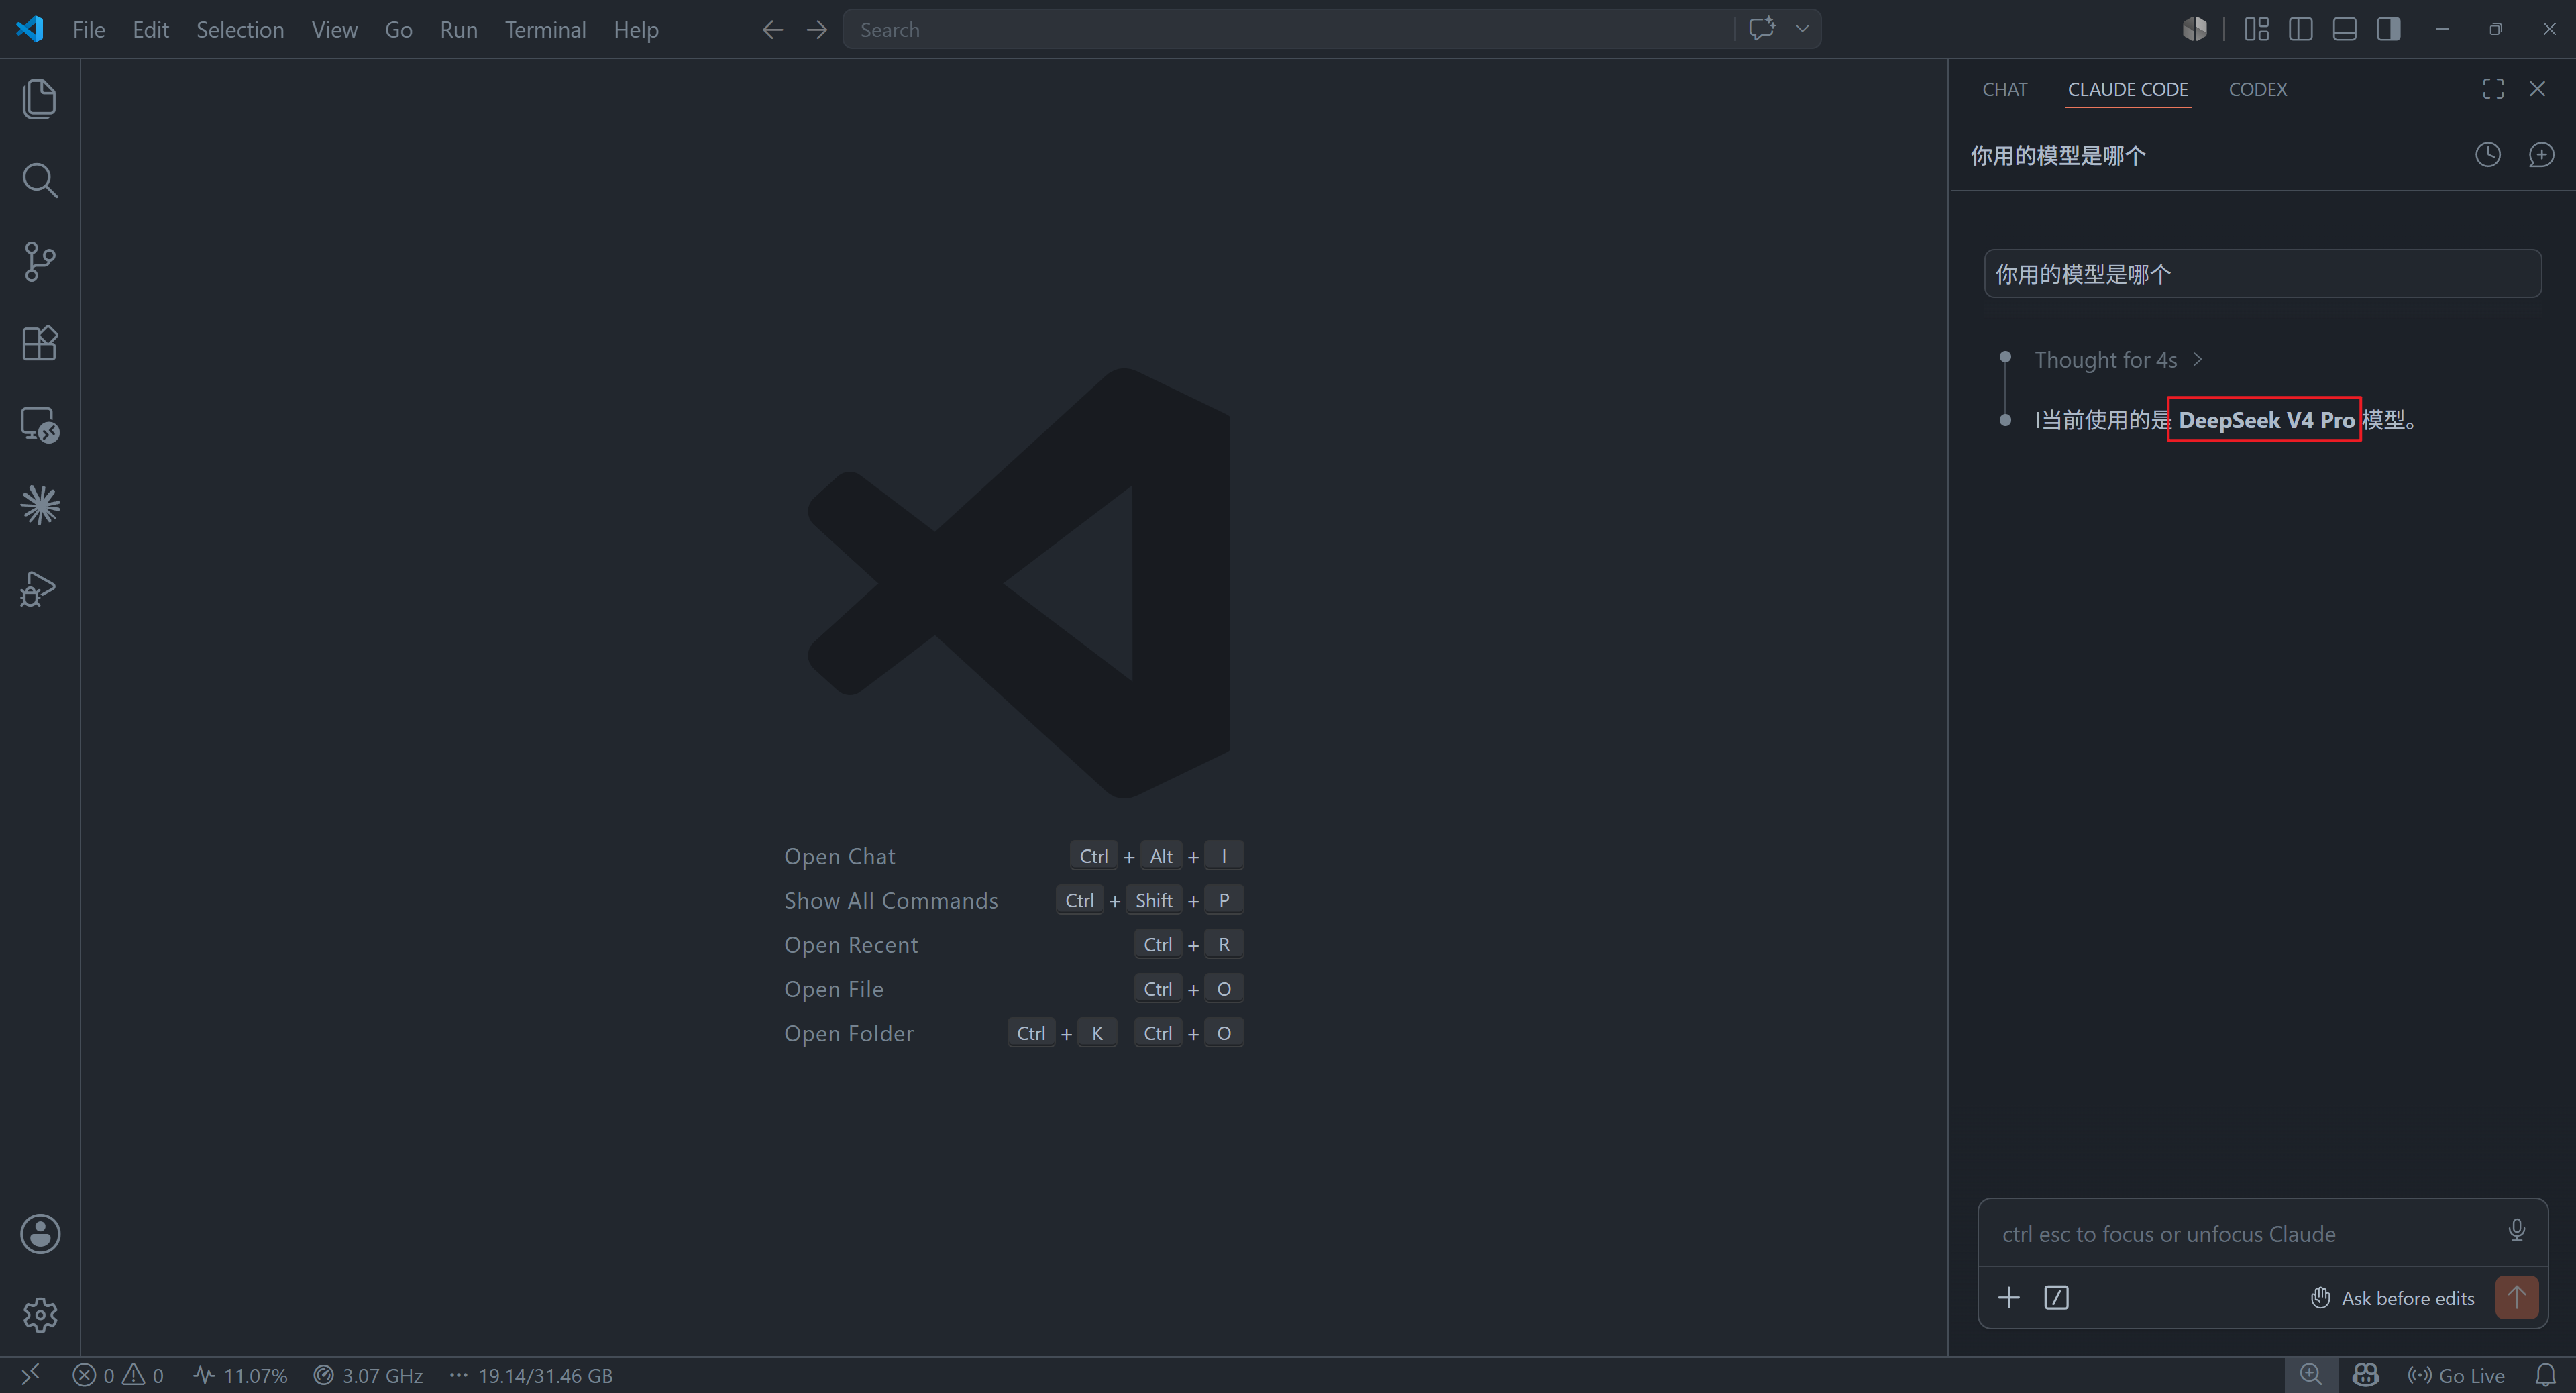Open the Remote Explorer view
This screenshot has height=1393, width=2576.
[40, 425]
